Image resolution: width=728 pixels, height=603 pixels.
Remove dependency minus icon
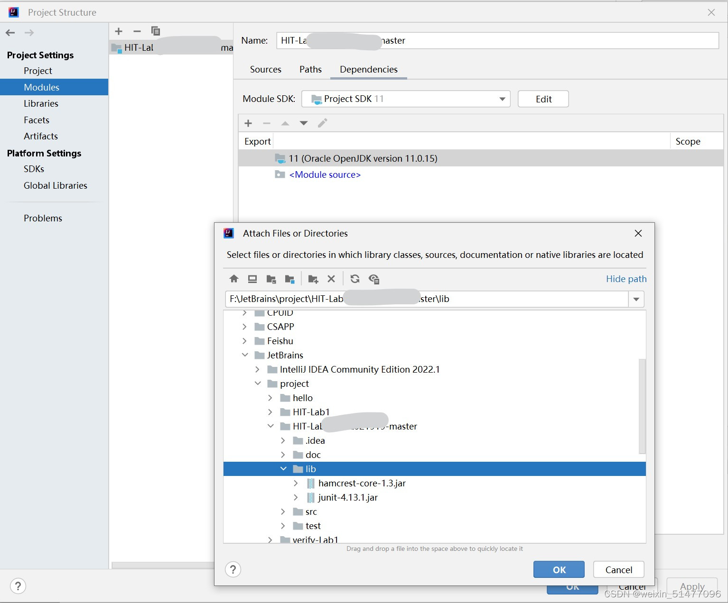[267, 123]
